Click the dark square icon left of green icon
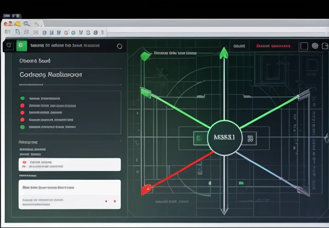The width and height of the screenshot is (329, 228). [x=8, y=46]
